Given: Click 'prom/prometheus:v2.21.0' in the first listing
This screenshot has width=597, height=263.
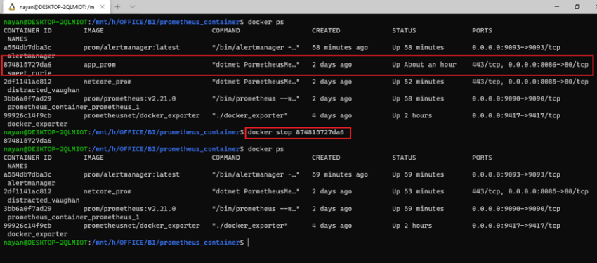Looking at the screenshot, I should [x=129, y=98].
